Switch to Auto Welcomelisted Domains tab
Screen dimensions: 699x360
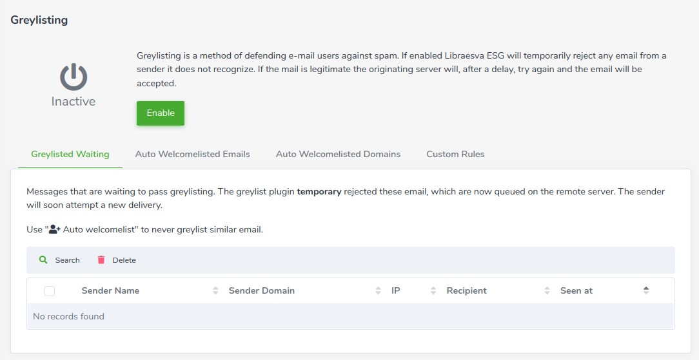pyautogui.click(x=338, y=155)
